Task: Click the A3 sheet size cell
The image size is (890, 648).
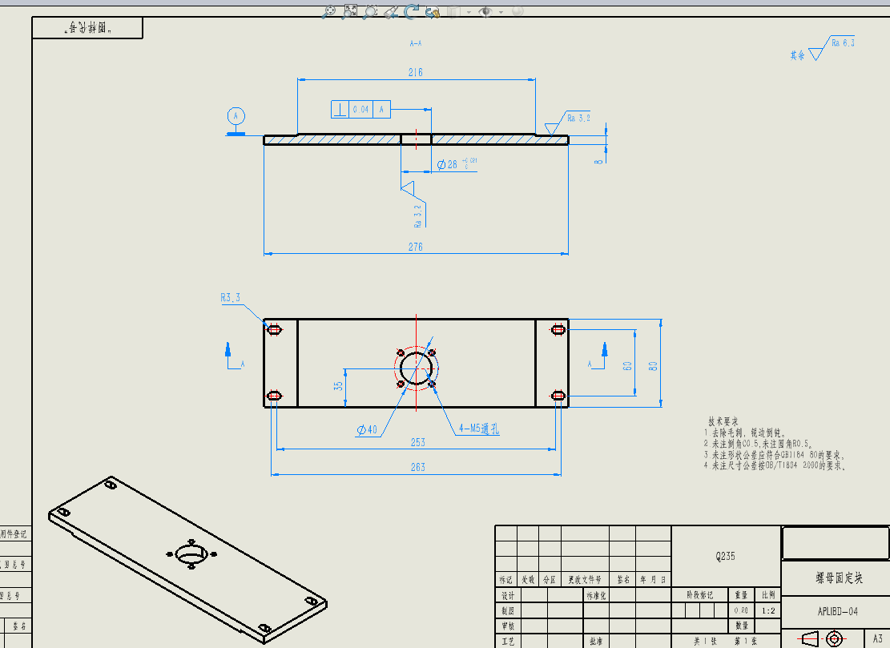Action: coord(877,638)
